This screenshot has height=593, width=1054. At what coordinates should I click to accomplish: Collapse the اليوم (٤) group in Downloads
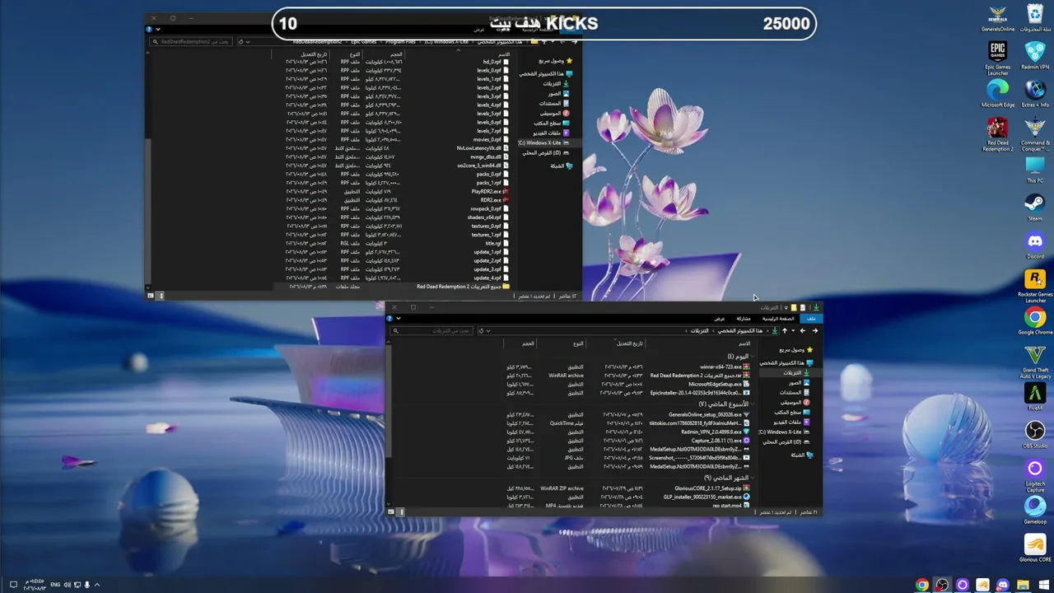click(x=753, y=357)
